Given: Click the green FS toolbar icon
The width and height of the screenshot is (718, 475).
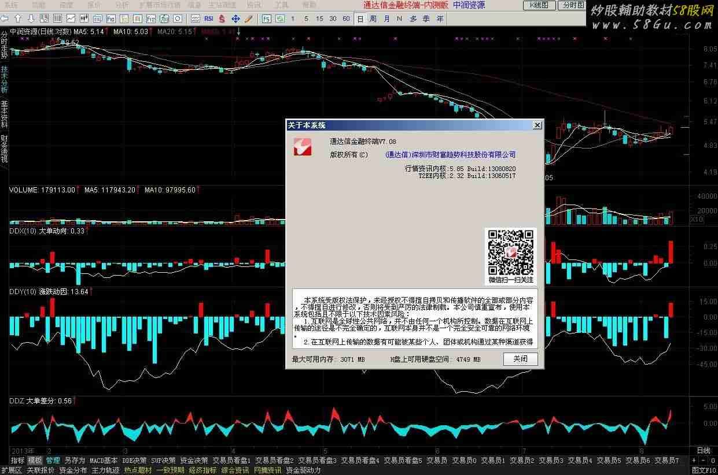Looking at the screenshot, I should (266, 18).
